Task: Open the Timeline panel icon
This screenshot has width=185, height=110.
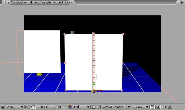Action: [164, 107]
